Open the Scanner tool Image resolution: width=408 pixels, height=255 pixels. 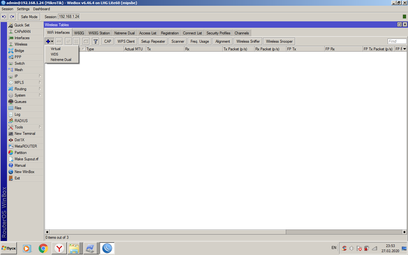tap(178, 41)
